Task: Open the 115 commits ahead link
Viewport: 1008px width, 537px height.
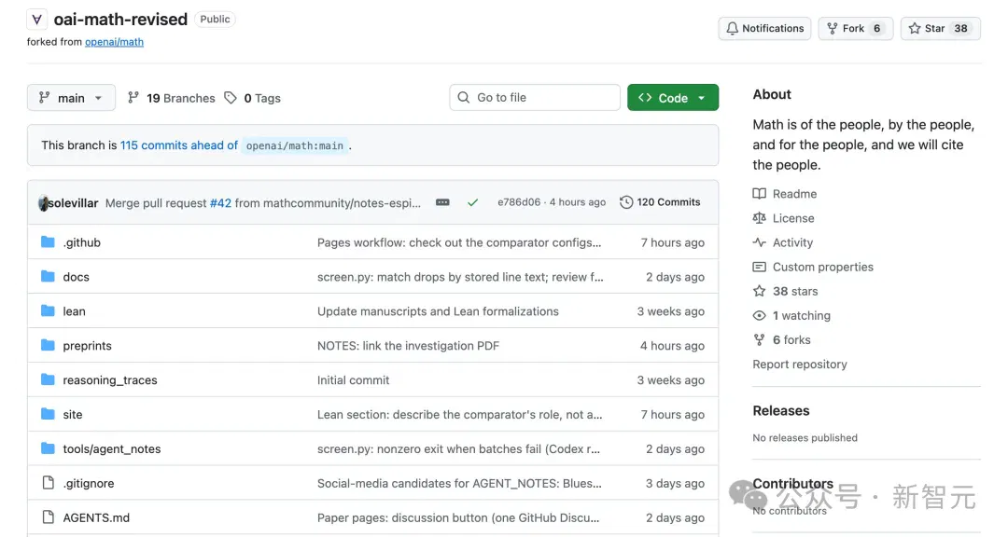Action: [x=178, y=145]
